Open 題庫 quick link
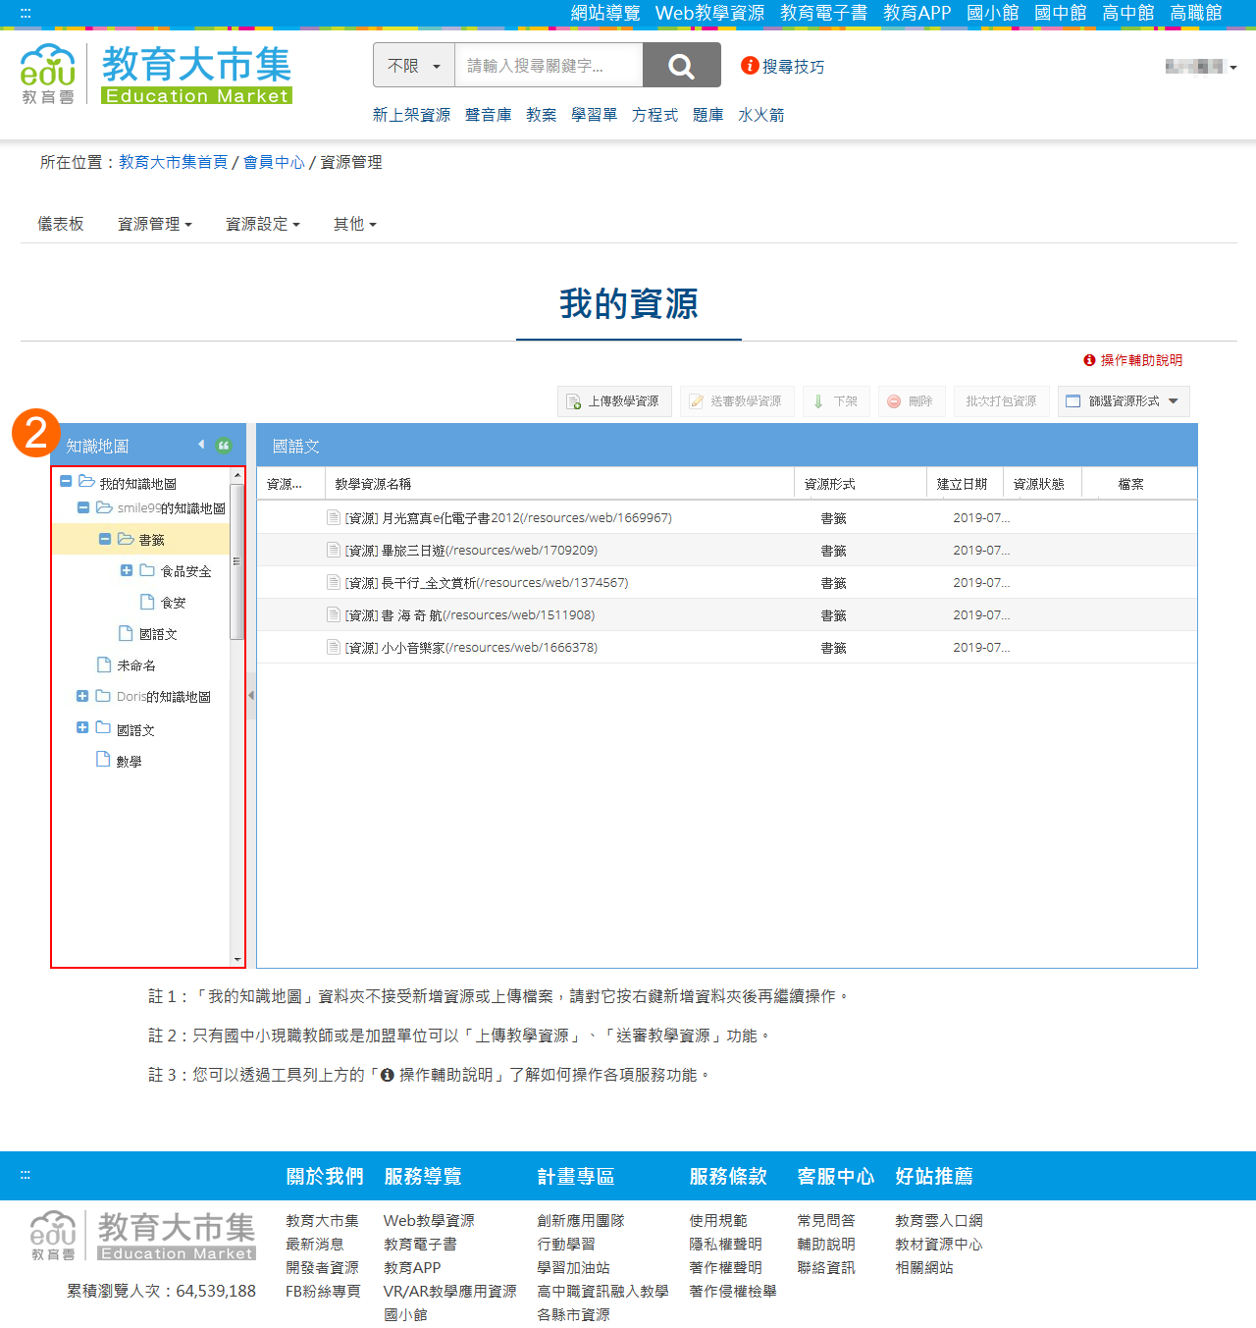 coord(707,115)
